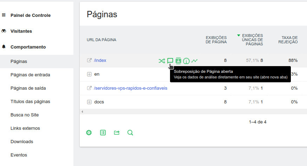
Task: Expand the 'docs' folder row
Action: click(89, 102)
